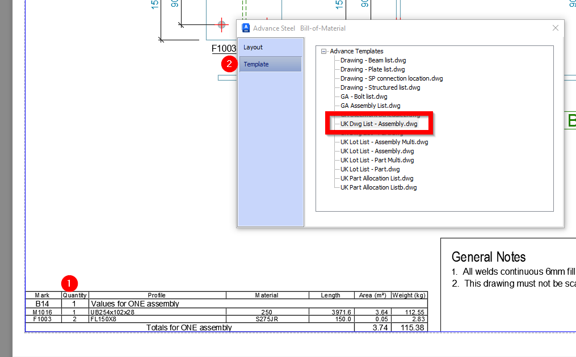Select the Template tab
Viewport: 576px width, 357px height.
(x=271, y=64)
